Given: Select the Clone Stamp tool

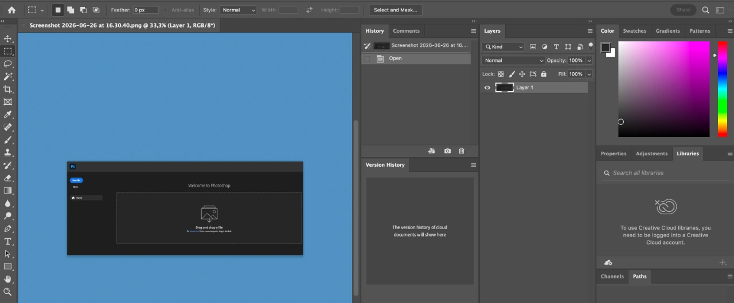Looking at the screenshot, I should [8, 152].
